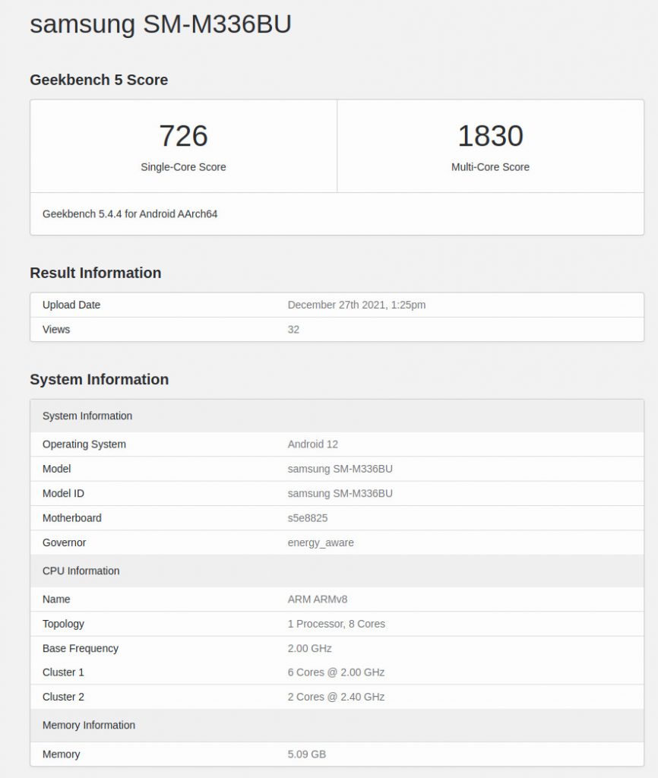658x778 pixels.
Task: Click the 'Views' row label
Action: (56, 330)
